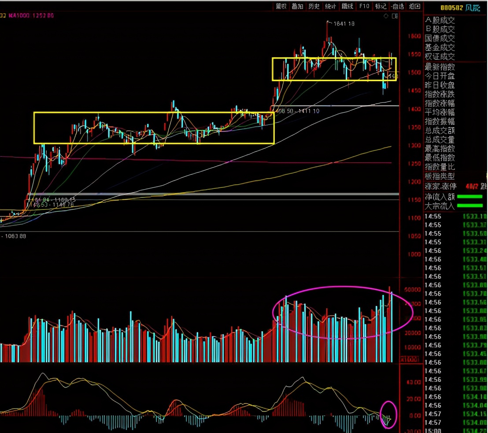Click the 净流入额 label

point(440,197)
